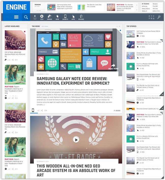Select Fire HDX trending tag
The height and width of the screenshot is (180, 165).
click(x=155, y=6)
